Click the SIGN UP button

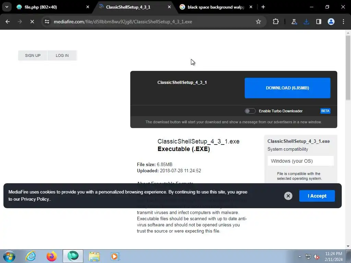tap(33, 55)
